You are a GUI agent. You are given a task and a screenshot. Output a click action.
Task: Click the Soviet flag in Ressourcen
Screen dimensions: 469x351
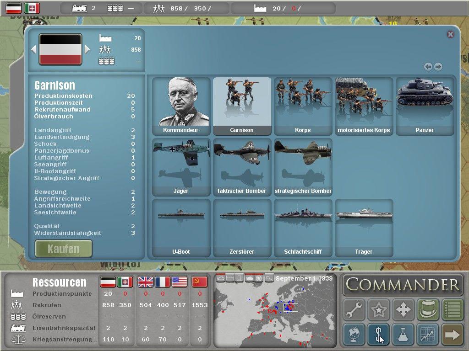[200, 282]
